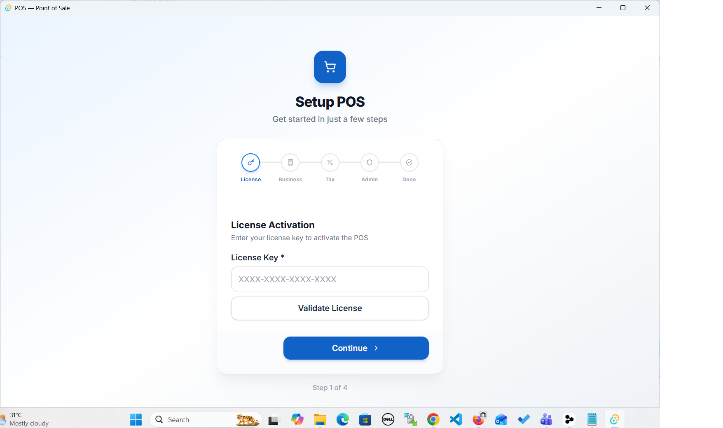Open Visual Studio Code from the taskbar
Viewport: 723px width, 428px height.
pyautogui.click(x=456, y=420)
